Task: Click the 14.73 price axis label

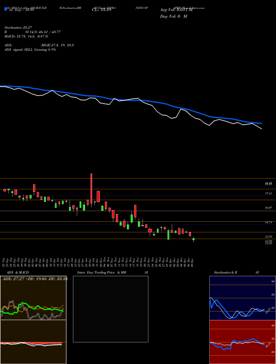Action: (269, 222)
